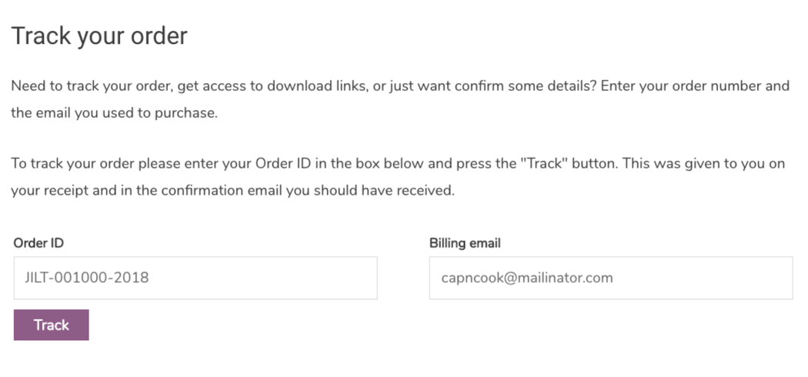Click the line "the email you used to purchase"

pos(115,114)
